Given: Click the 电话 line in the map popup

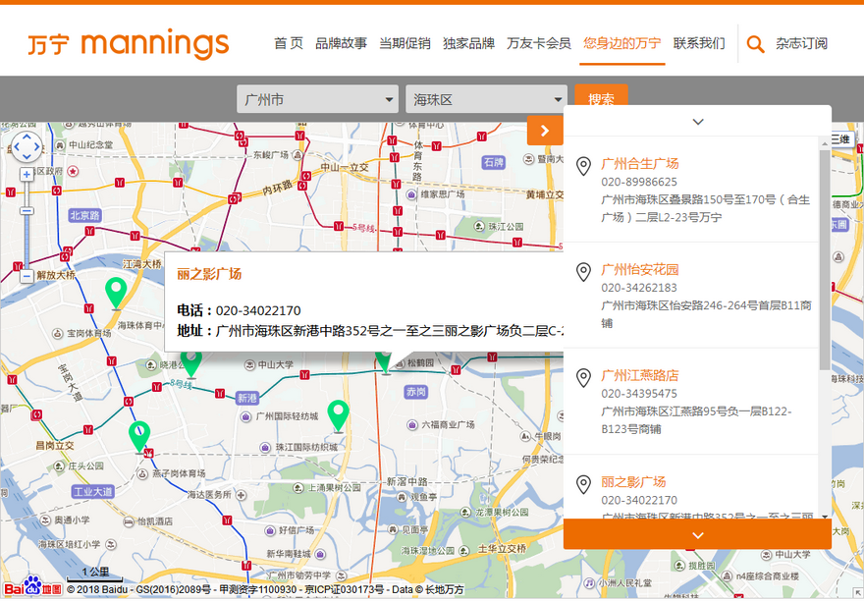Looking at the screenshot, I should 240,310.
